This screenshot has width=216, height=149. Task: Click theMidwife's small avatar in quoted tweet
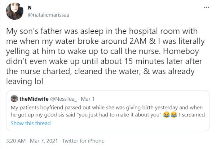tap(14, 99)
